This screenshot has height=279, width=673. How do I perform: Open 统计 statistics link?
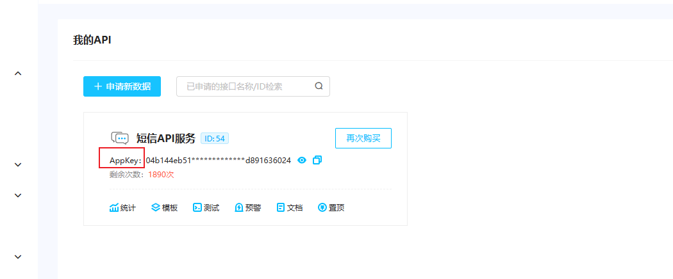(x=123, y=208)
